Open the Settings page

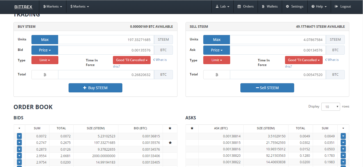click(x=294, y=6)
